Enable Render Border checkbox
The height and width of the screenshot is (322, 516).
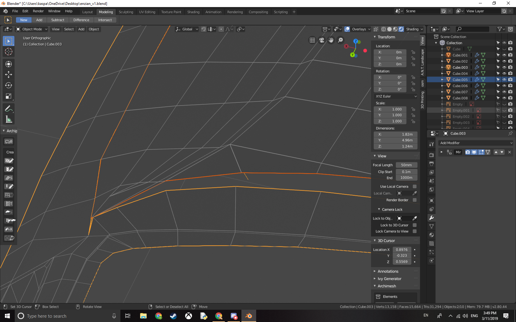(x=415, y=200)
